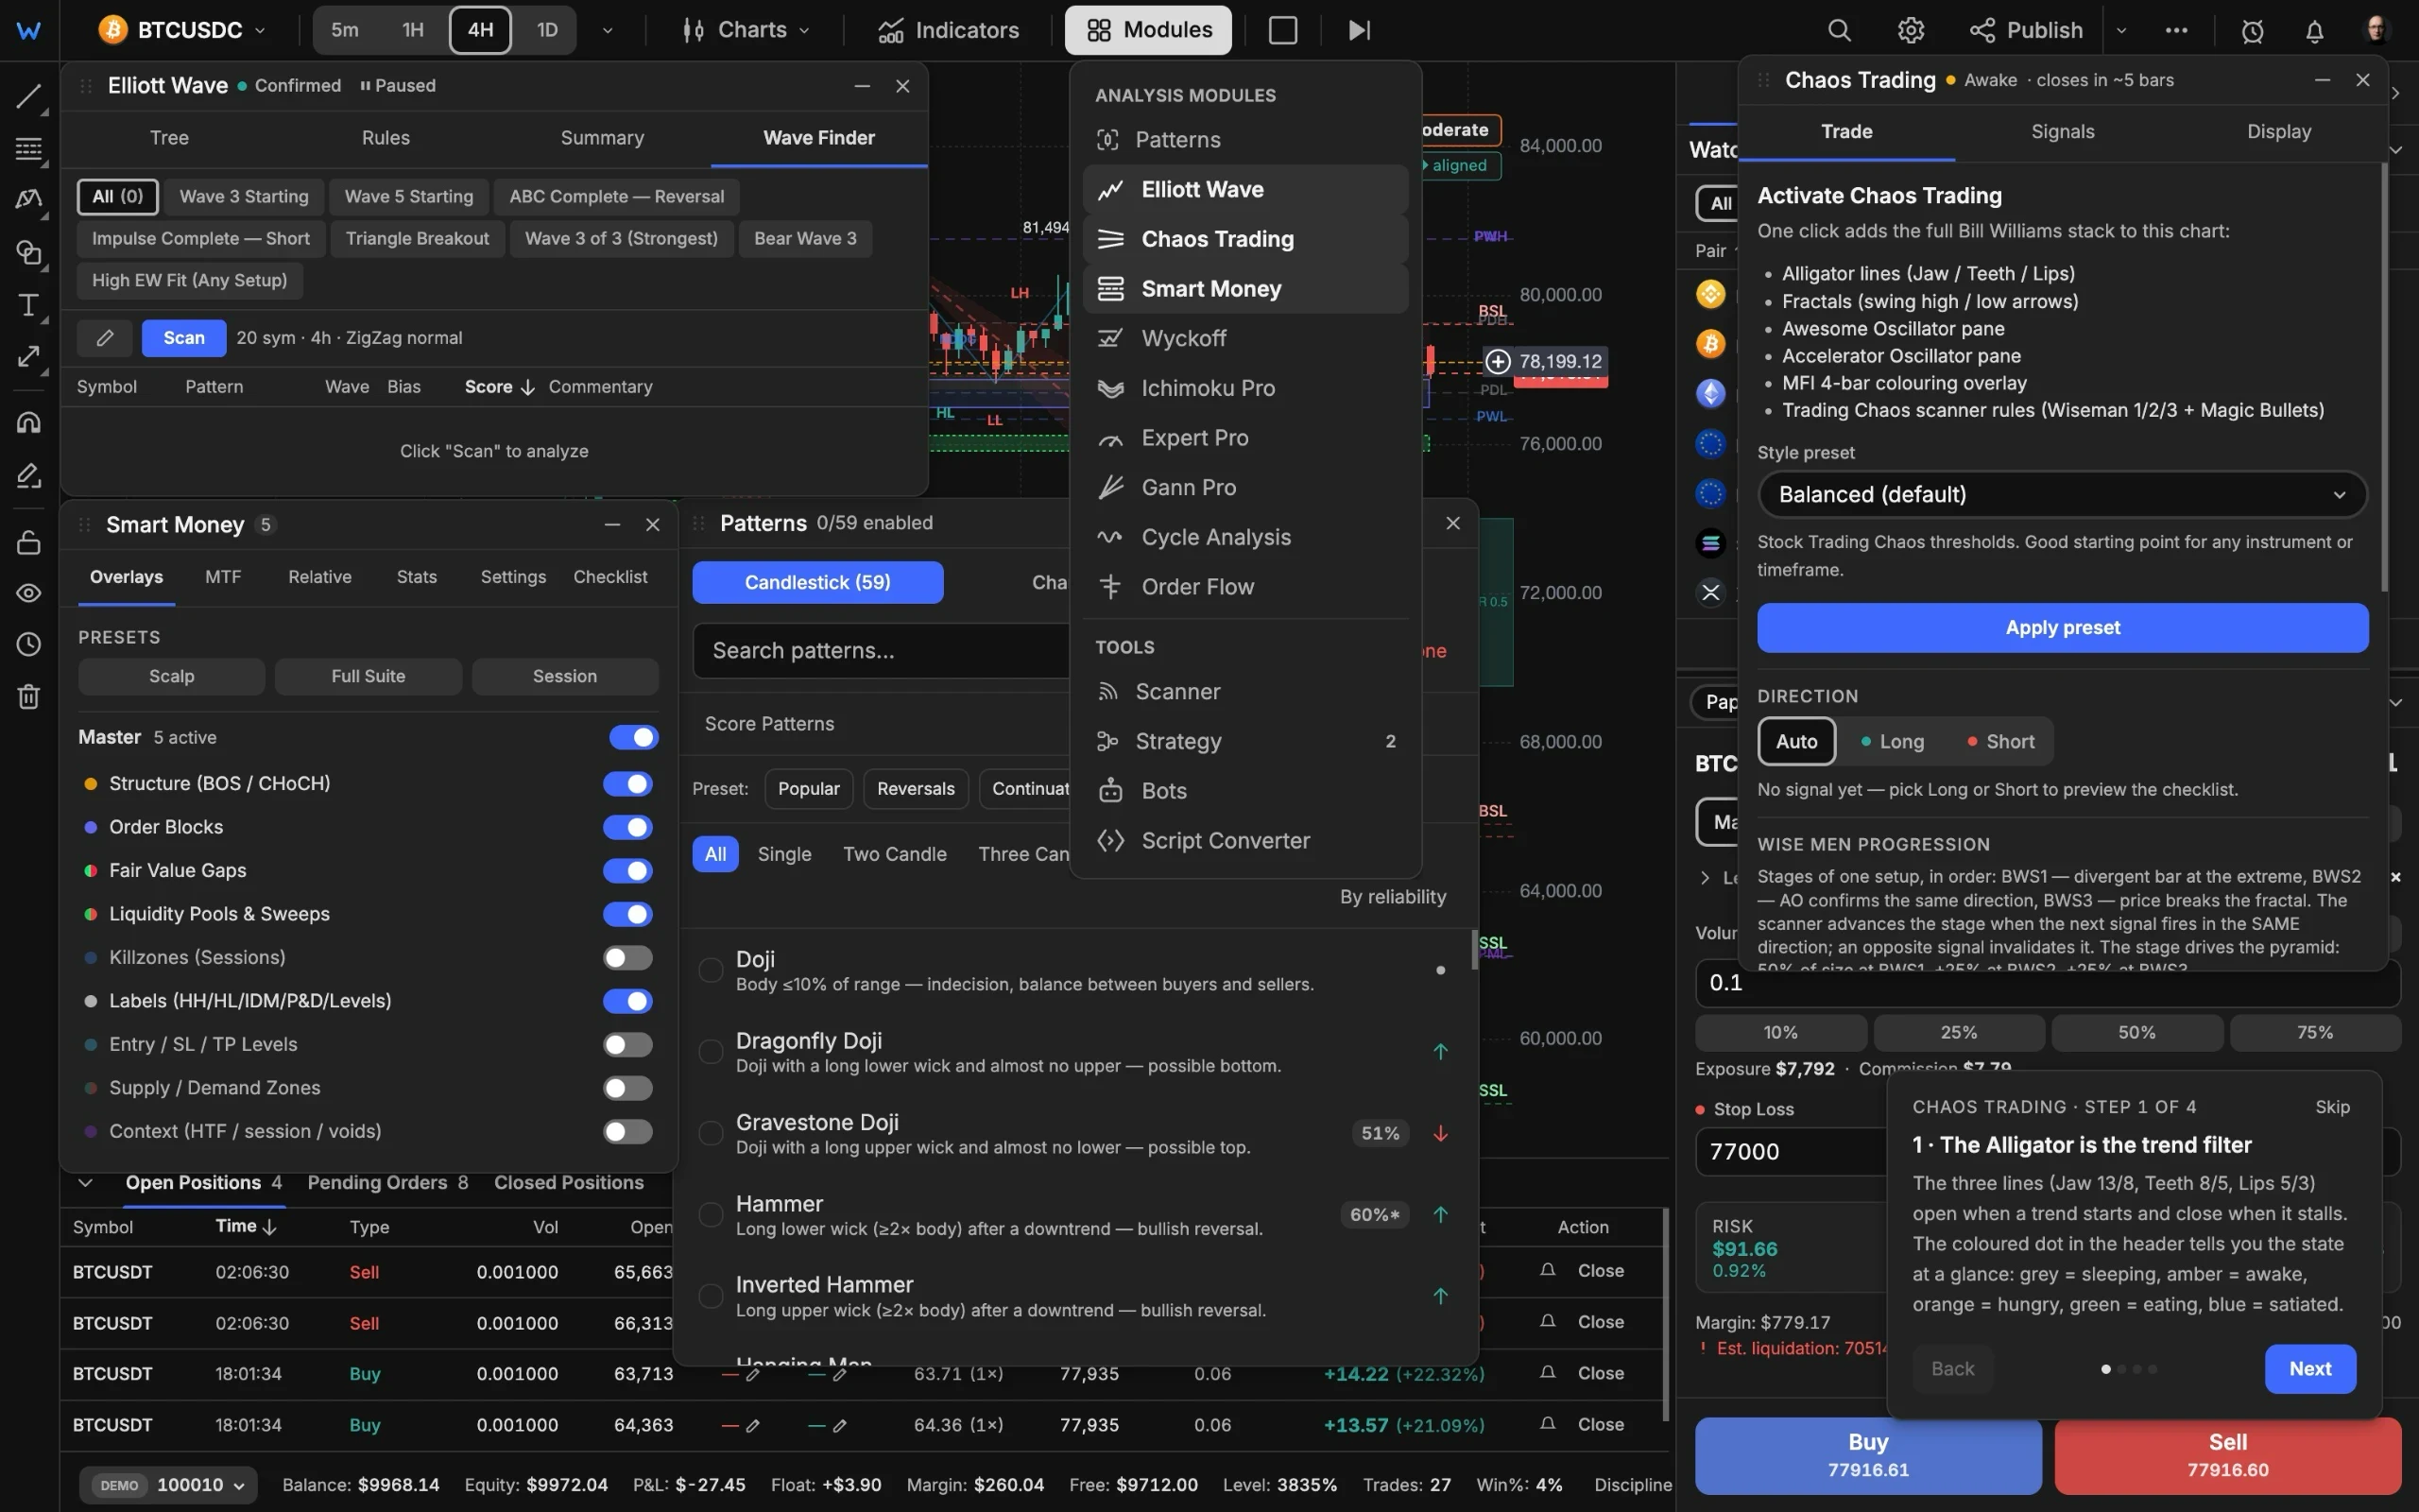Open the Style preset Balanced dropdown

point(2062,495)
